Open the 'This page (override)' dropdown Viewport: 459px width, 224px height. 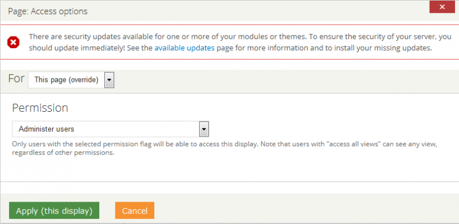point(71,80)
